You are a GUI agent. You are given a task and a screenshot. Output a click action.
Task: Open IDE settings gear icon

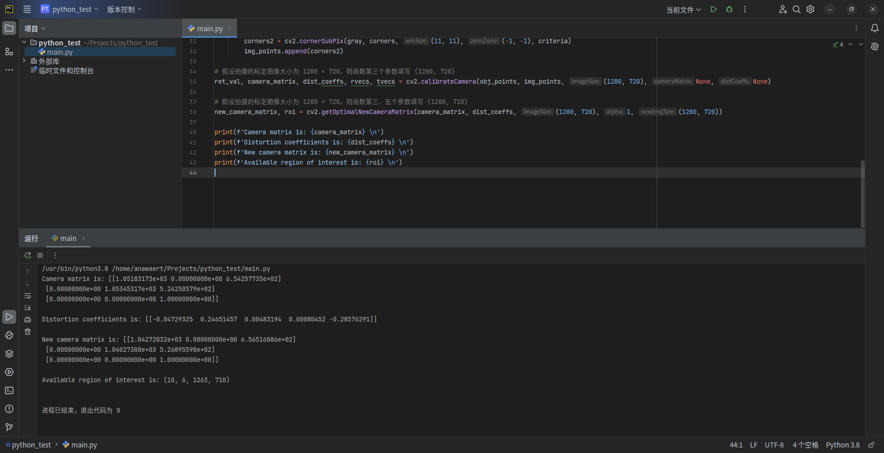[x=810, y=9]
